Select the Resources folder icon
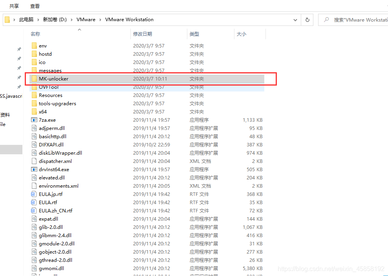 tap(35, 95)
